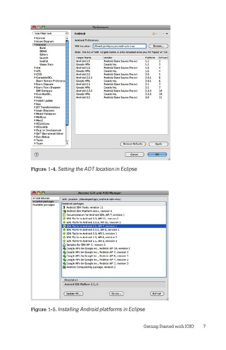The height and width of the screenshot is (350, 226).
Task: Clear the filter text field icon
Action: click(66, 33)
